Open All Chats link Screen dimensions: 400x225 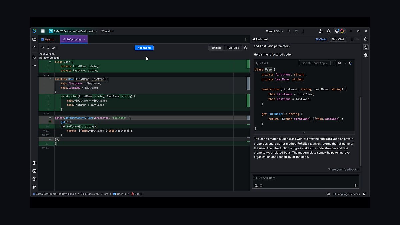point(321,39)
